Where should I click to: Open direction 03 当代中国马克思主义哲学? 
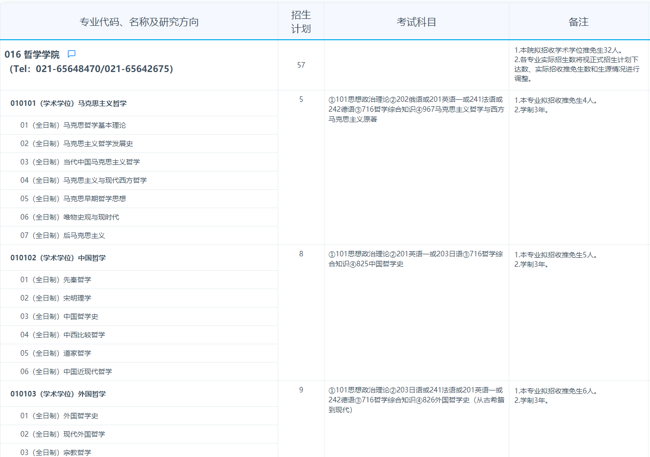click(x=80, y=162)
